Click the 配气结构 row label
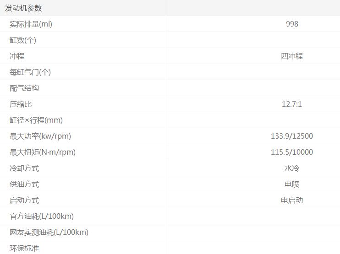Image resolution: width=340 pixels, height=254 pixels. (x=24, y=88)
